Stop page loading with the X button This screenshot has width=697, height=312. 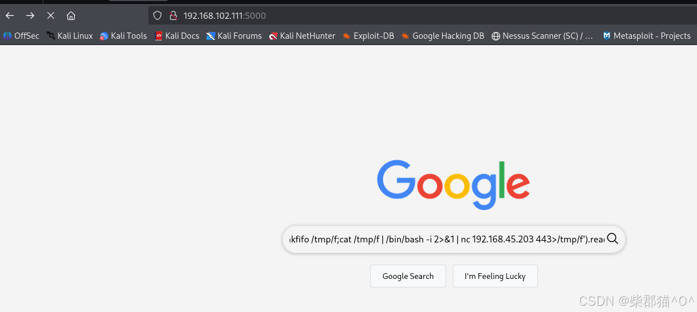point(50,15)
